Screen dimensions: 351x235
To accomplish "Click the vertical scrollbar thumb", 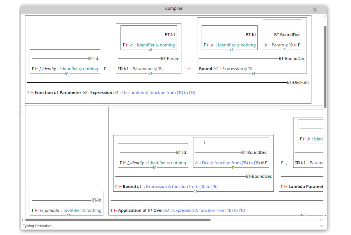I will (x=325, y=66).
